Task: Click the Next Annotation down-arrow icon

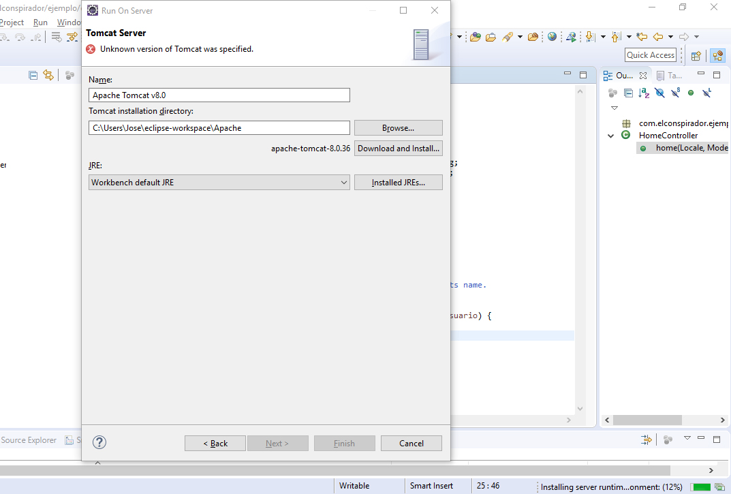Action: pos(590,37)
